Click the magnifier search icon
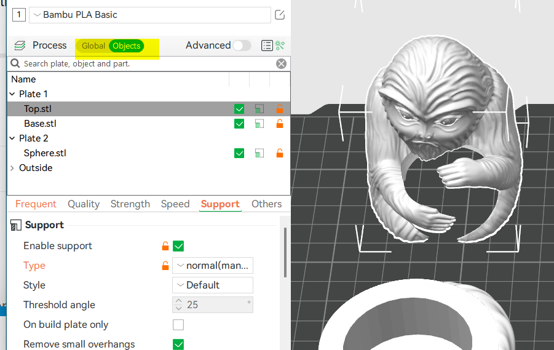 (x=15, y=63)
